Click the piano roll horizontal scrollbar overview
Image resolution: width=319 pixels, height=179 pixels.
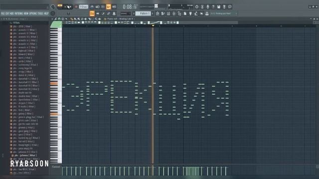(150, 22)
